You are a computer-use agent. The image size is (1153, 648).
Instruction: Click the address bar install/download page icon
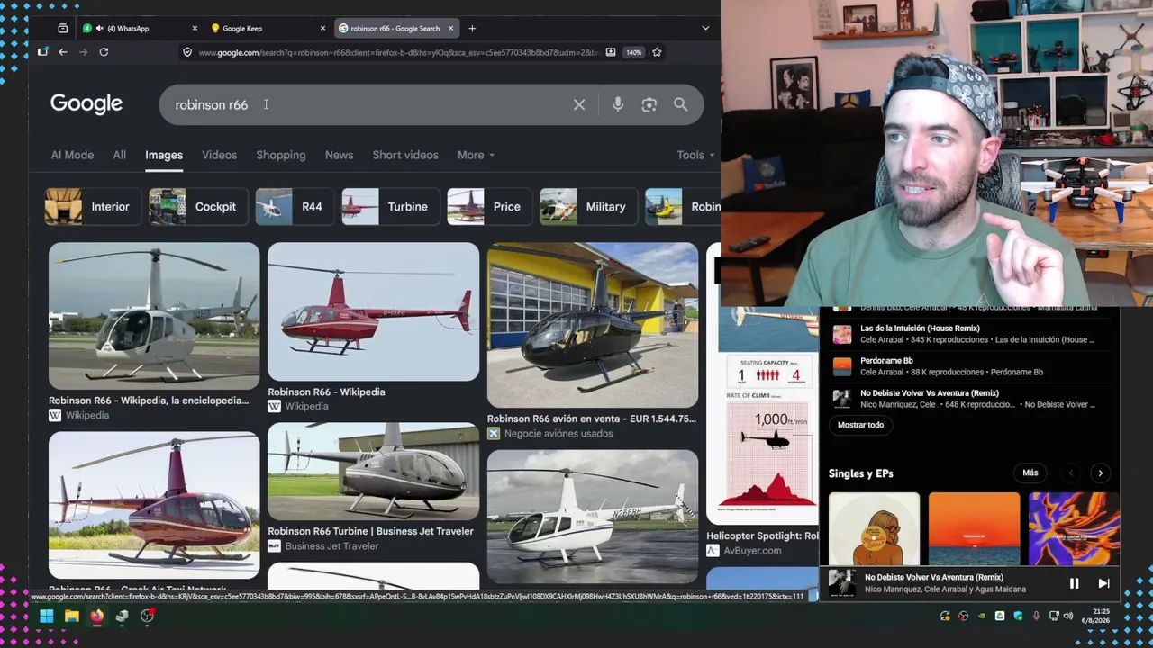click(611, 52)
